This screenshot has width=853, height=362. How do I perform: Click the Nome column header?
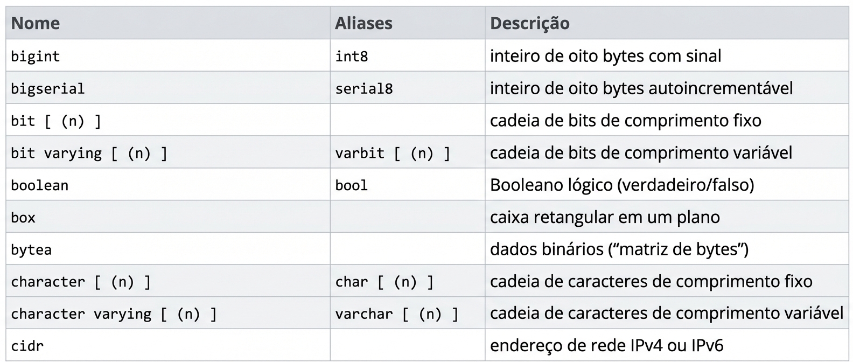tap(36, 23)
